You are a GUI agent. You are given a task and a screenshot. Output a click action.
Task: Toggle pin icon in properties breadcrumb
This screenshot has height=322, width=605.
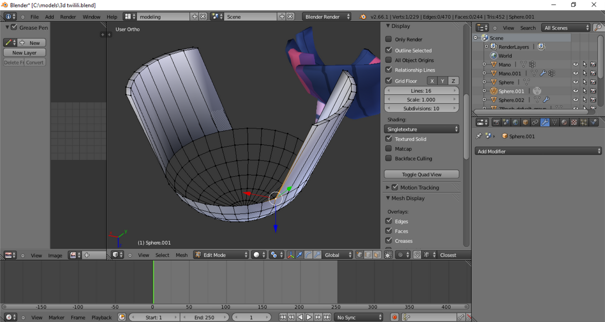(478, 136)
